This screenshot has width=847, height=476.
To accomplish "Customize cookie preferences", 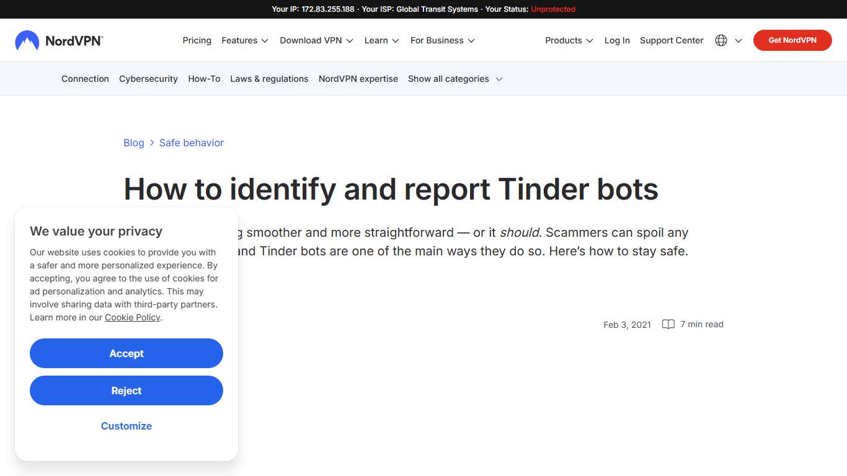I will [x=126, y=426].
